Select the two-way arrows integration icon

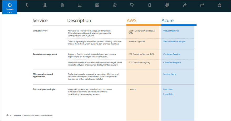coord(202,5)
